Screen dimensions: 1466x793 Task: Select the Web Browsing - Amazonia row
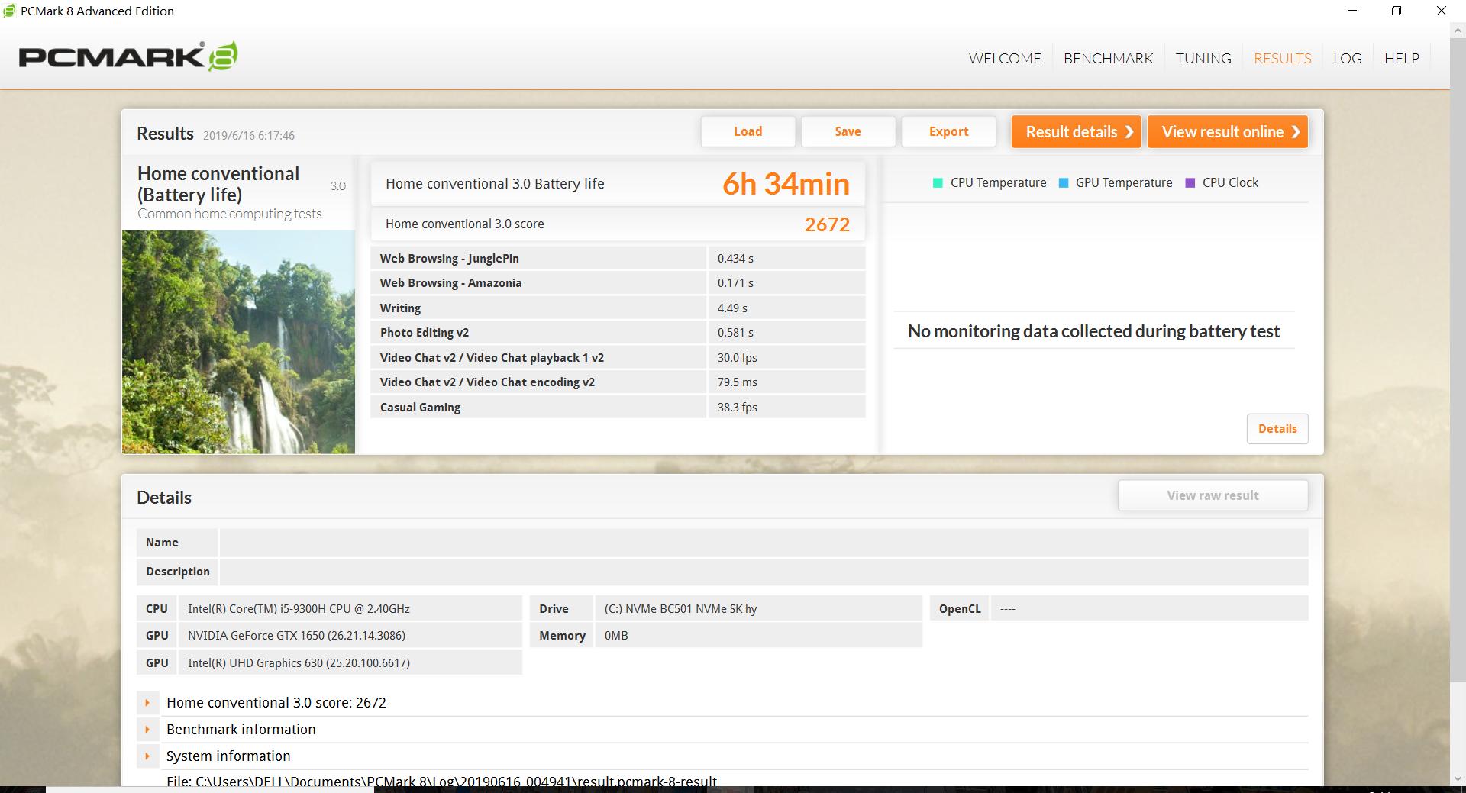[618, 283]
